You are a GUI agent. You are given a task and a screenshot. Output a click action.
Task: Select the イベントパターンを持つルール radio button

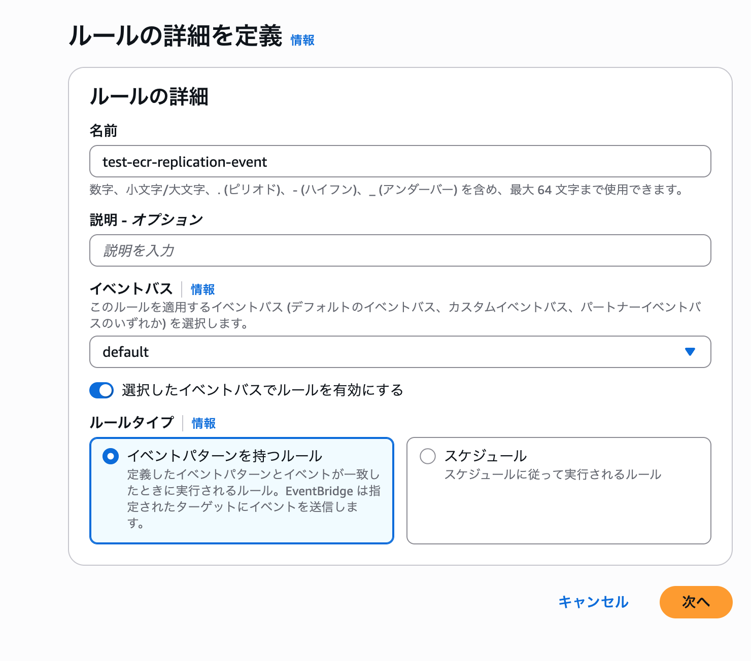click(x=111, y=456)
